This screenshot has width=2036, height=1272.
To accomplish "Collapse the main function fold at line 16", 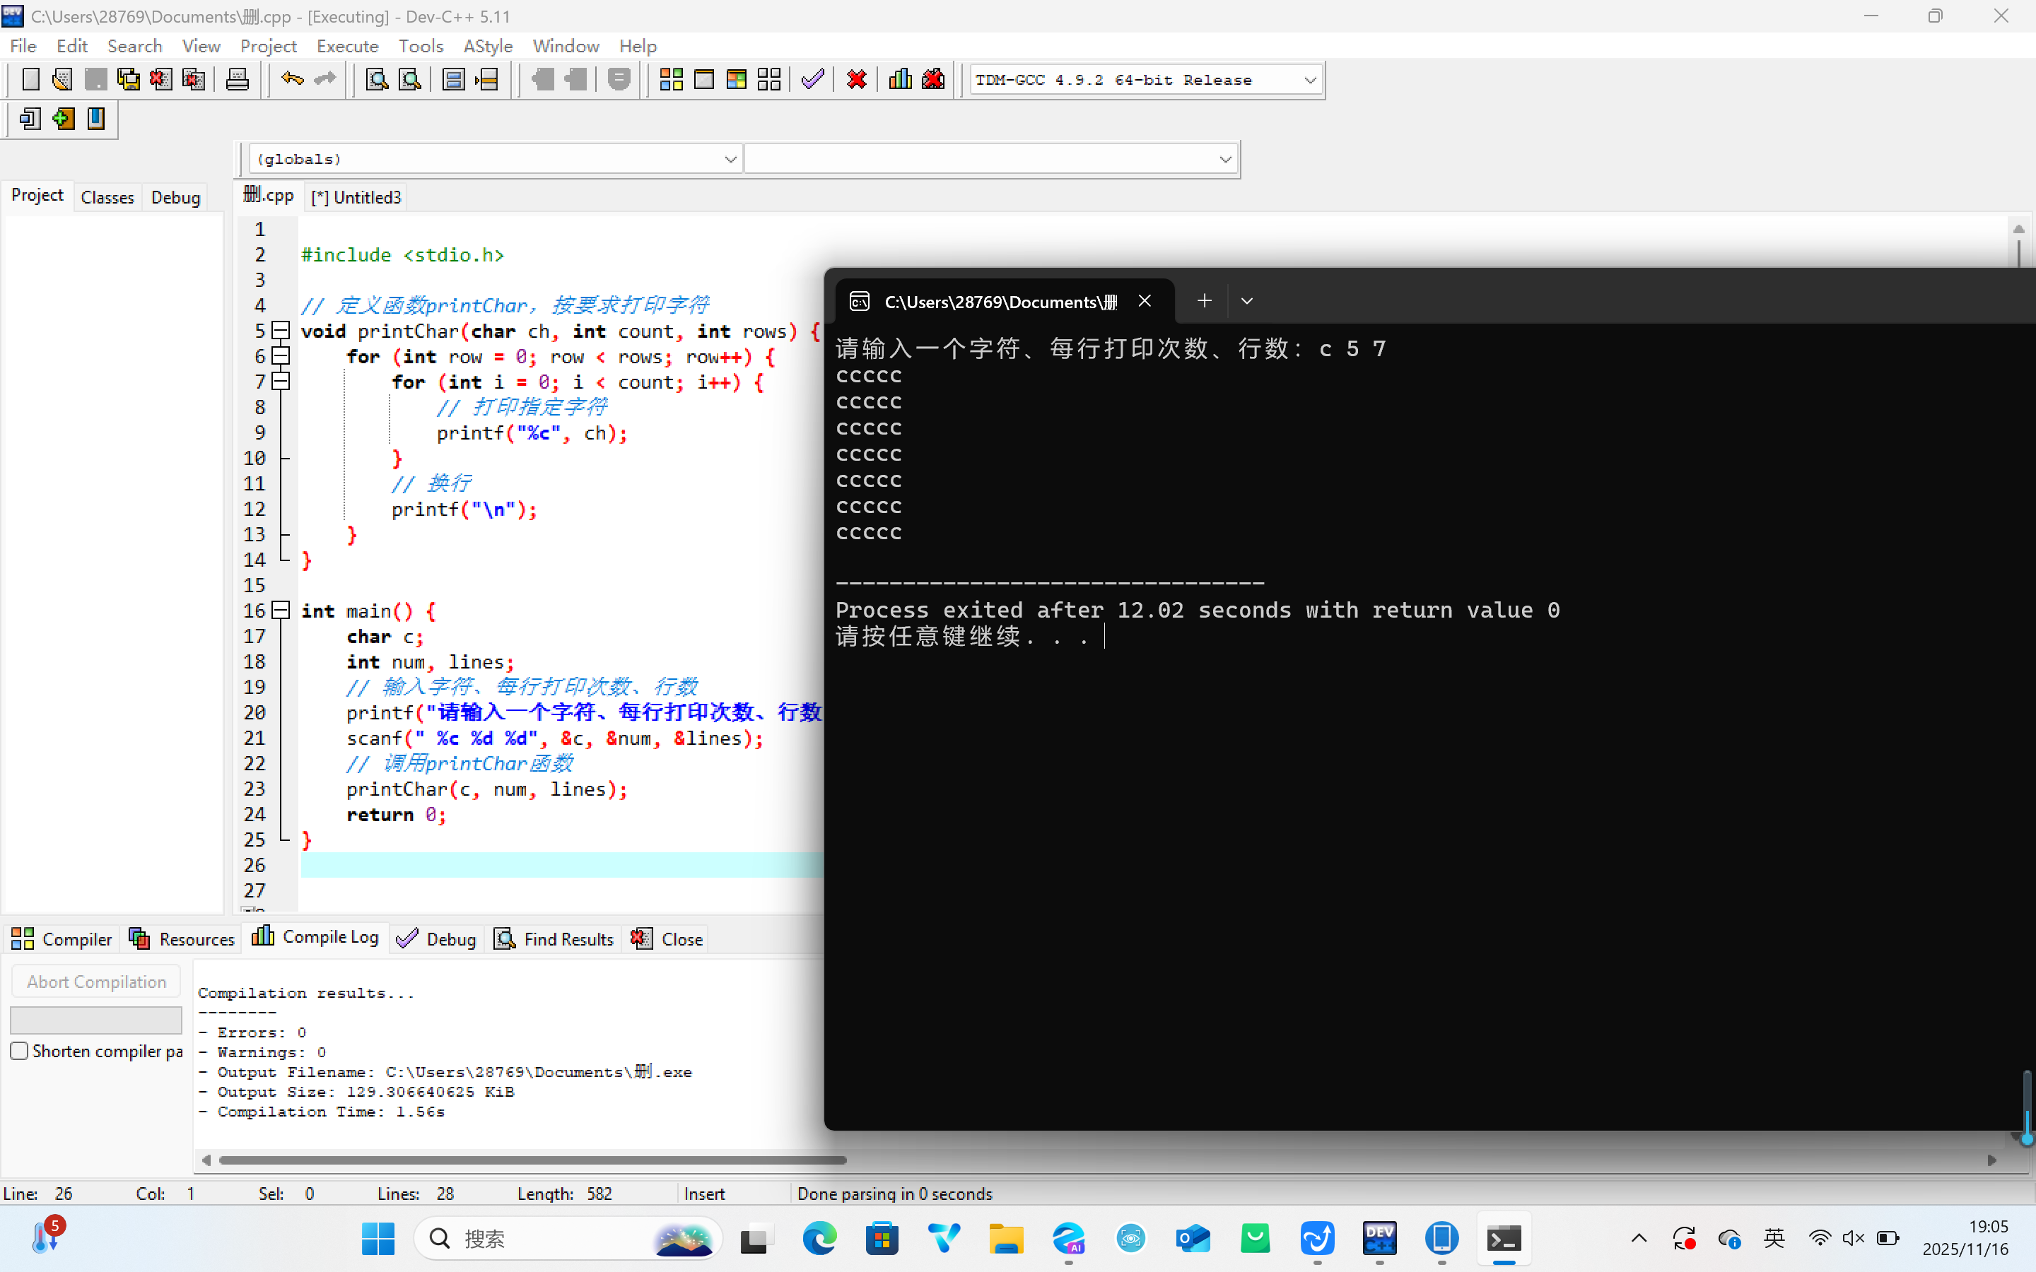I will click(282, 611).
